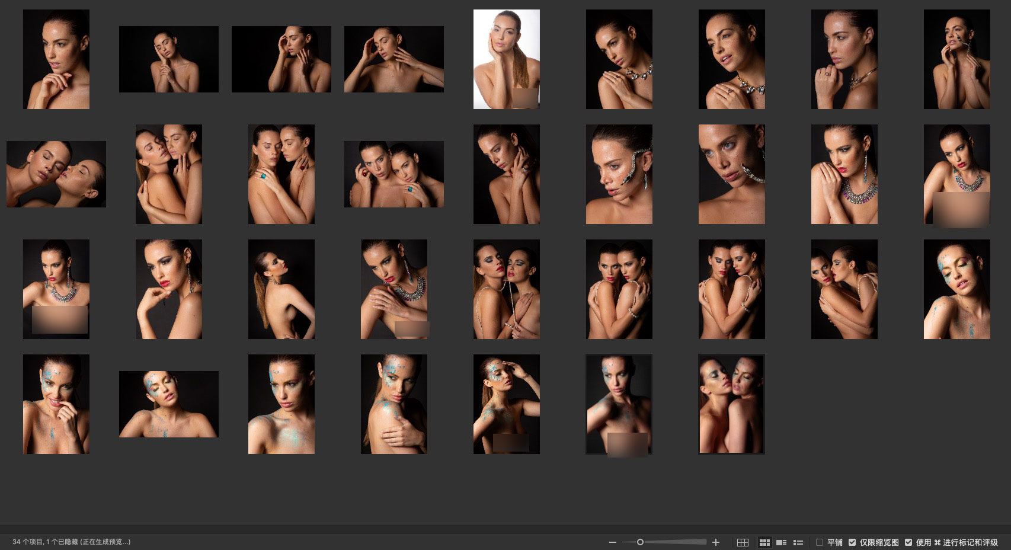Click the minus icon to shrink thumbnails

tap(613, 542)
